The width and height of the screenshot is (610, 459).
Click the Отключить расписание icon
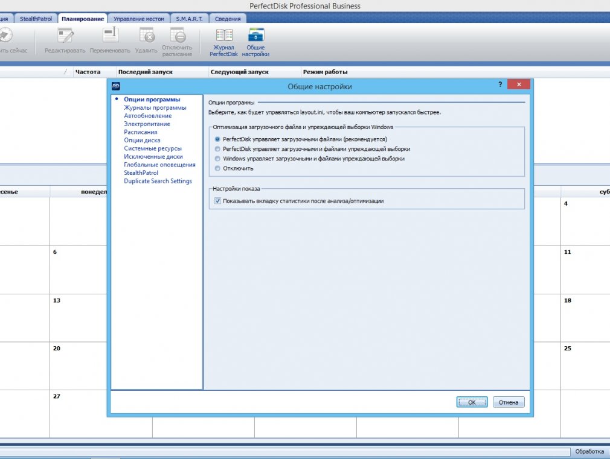pyautogui.click(x=177, y=42)
